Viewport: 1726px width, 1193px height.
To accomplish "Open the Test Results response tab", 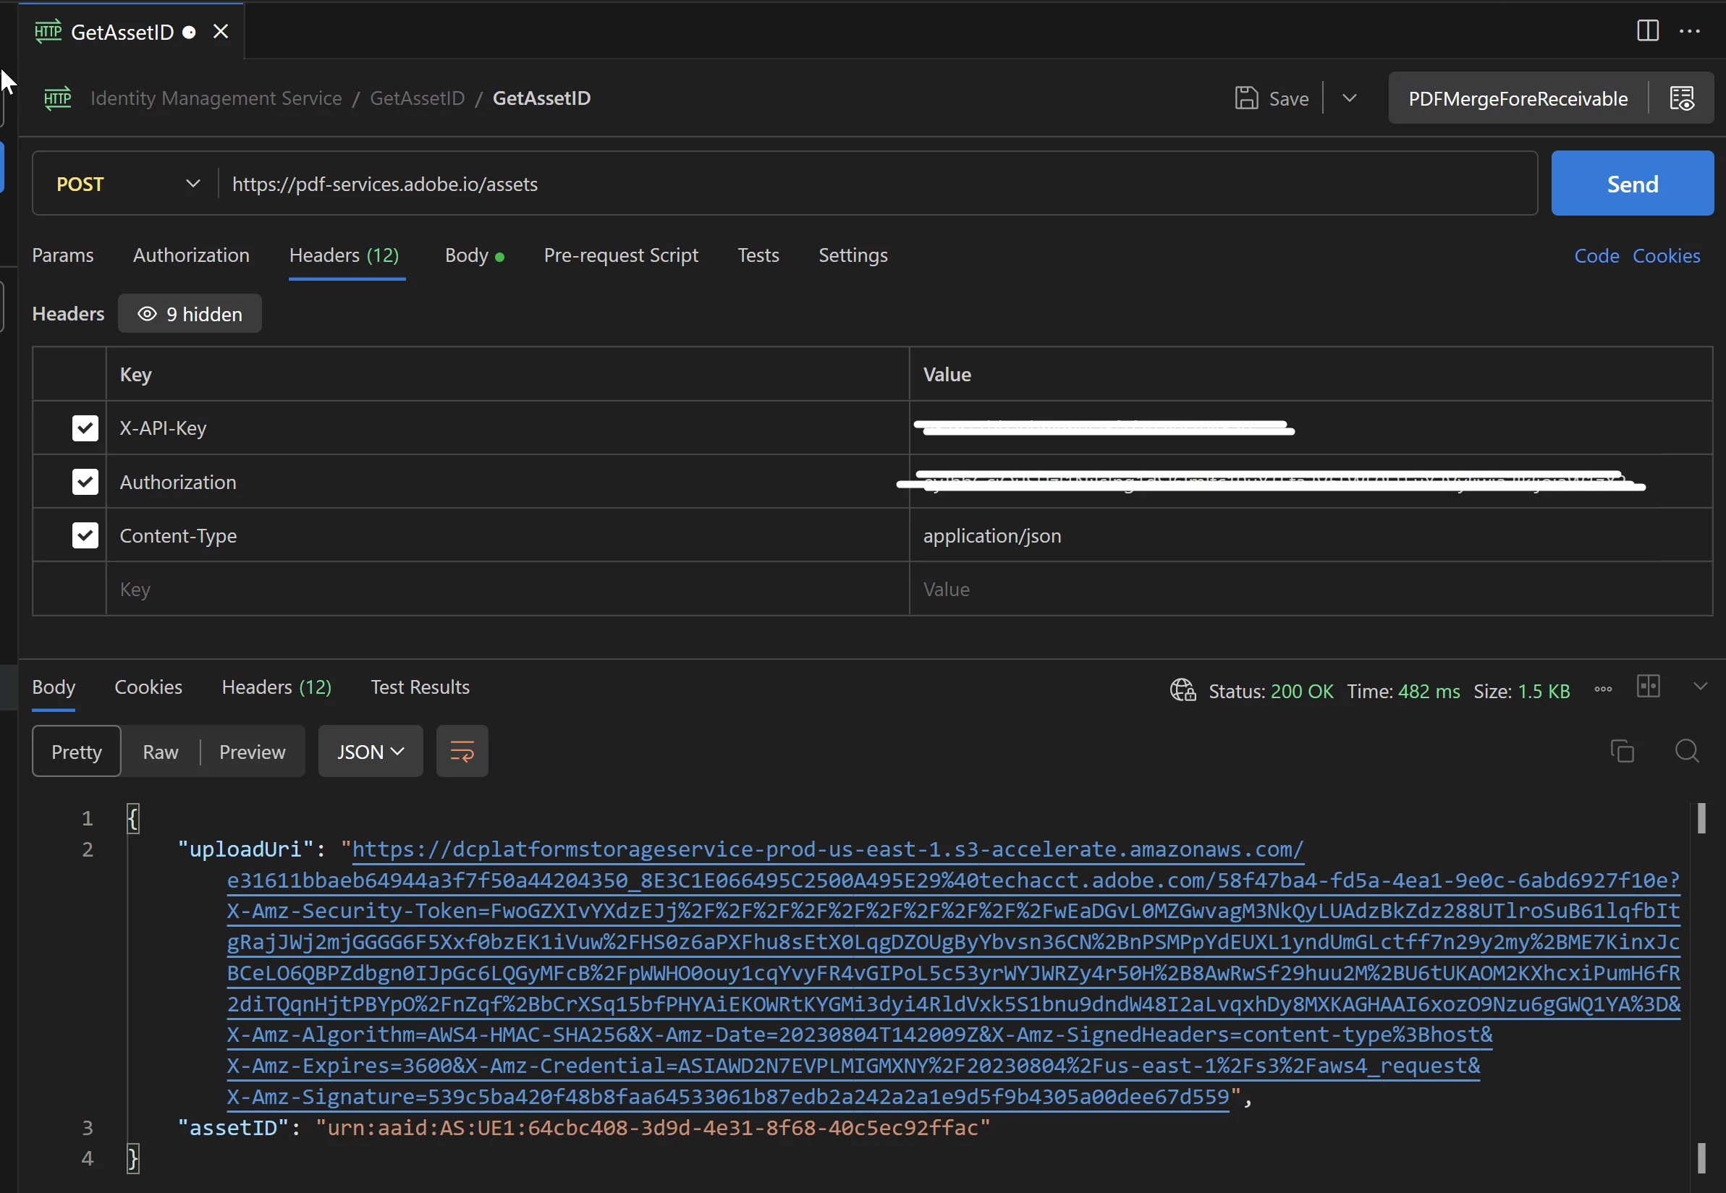I will [x=420, y=687].
